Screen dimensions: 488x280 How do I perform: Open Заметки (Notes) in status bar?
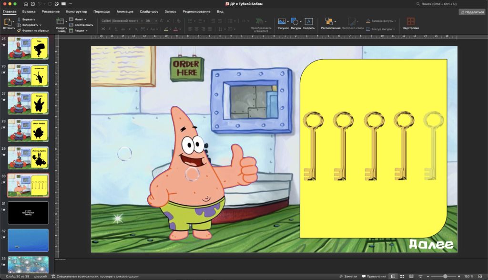point(348,276)
